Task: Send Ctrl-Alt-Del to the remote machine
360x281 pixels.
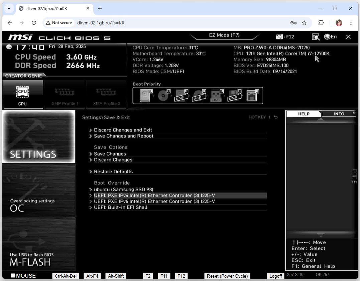Action: (66, 276)
